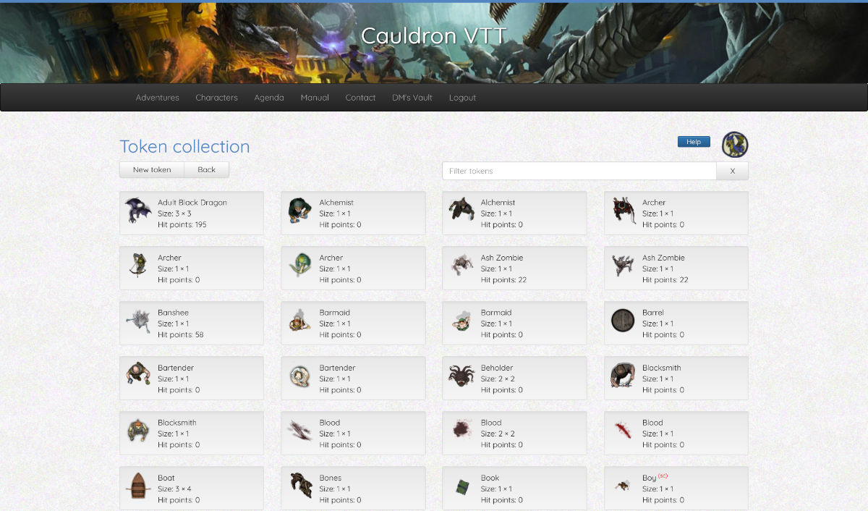Open the Manual page link
The image size is (868, 511).
tap(315, 98)
